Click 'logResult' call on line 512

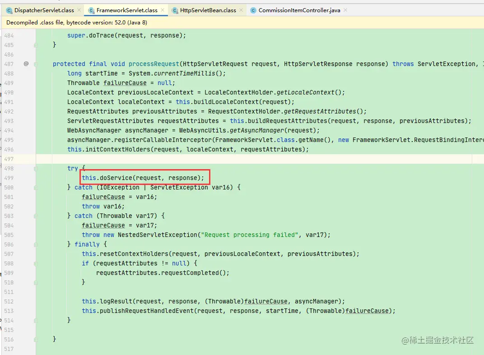coord(116,302)
